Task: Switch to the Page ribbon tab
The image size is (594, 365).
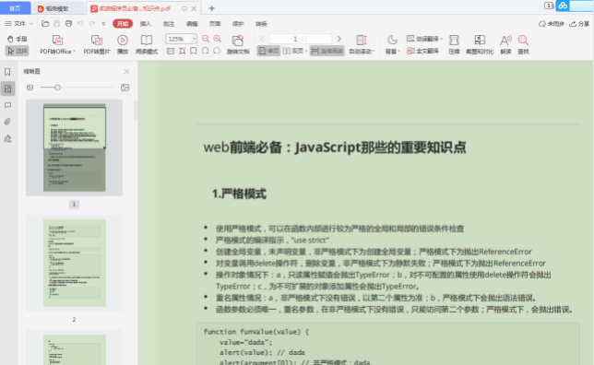Action: pos(215,23)
